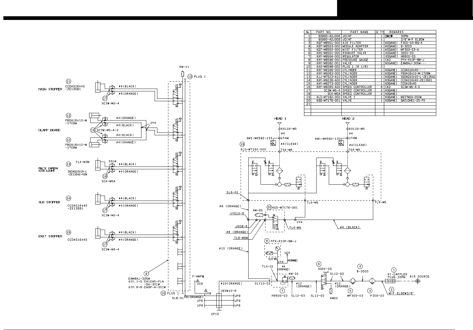Click the USD8-6 fitting label
The width and height of the screenshot is (473, 330).
pos(241,226)
